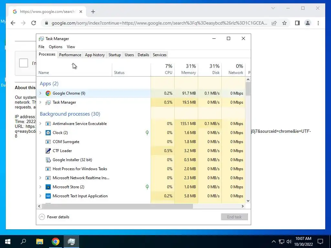Expand the Task Manager process row

tap(40, 102)
